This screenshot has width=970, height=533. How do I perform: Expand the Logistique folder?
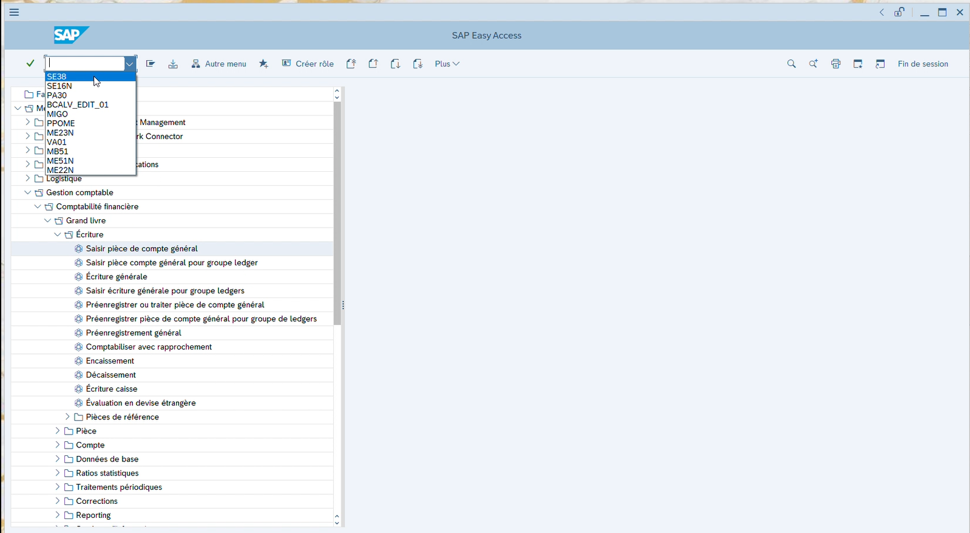tap(27, 178)
